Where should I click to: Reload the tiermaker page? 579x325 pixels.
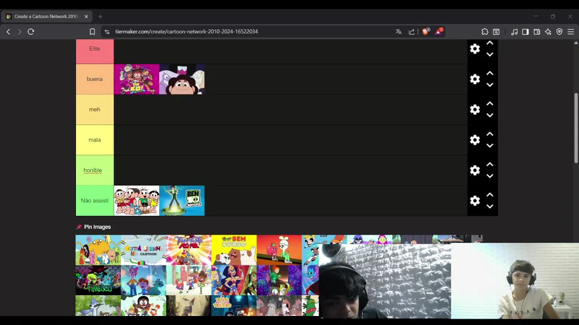pos(31,32)
